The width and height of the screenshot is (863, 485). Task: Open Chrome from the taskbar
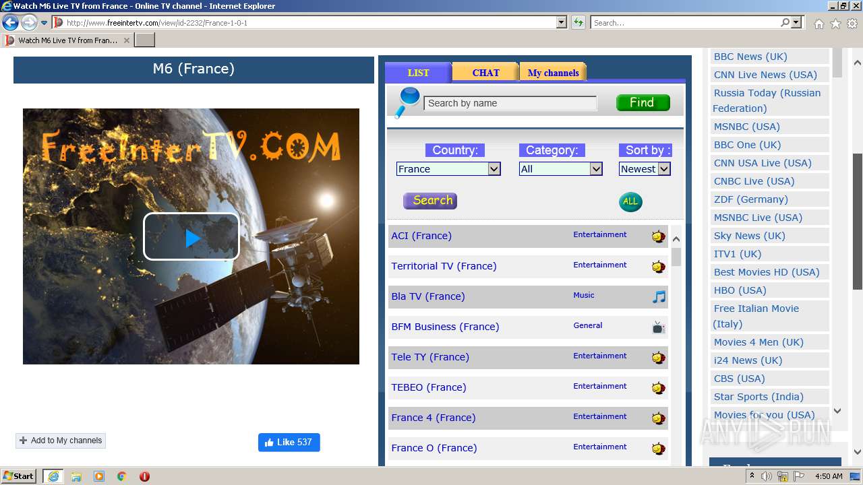click(122, 476)
